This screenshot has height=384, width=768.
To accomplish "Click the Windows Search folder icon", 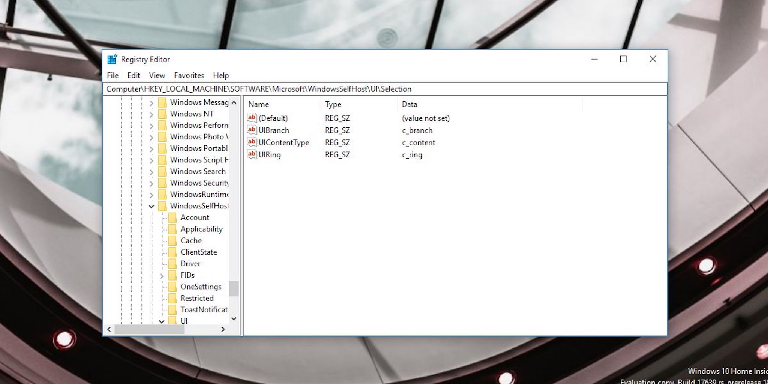I will pyautogui.click(x=162, y=171).
